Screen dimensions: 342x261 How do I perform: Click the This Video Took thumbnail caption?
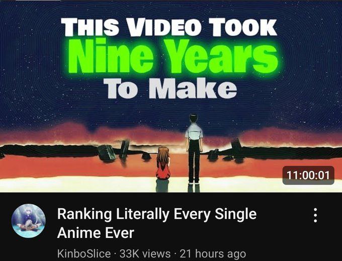coord(169,27)
